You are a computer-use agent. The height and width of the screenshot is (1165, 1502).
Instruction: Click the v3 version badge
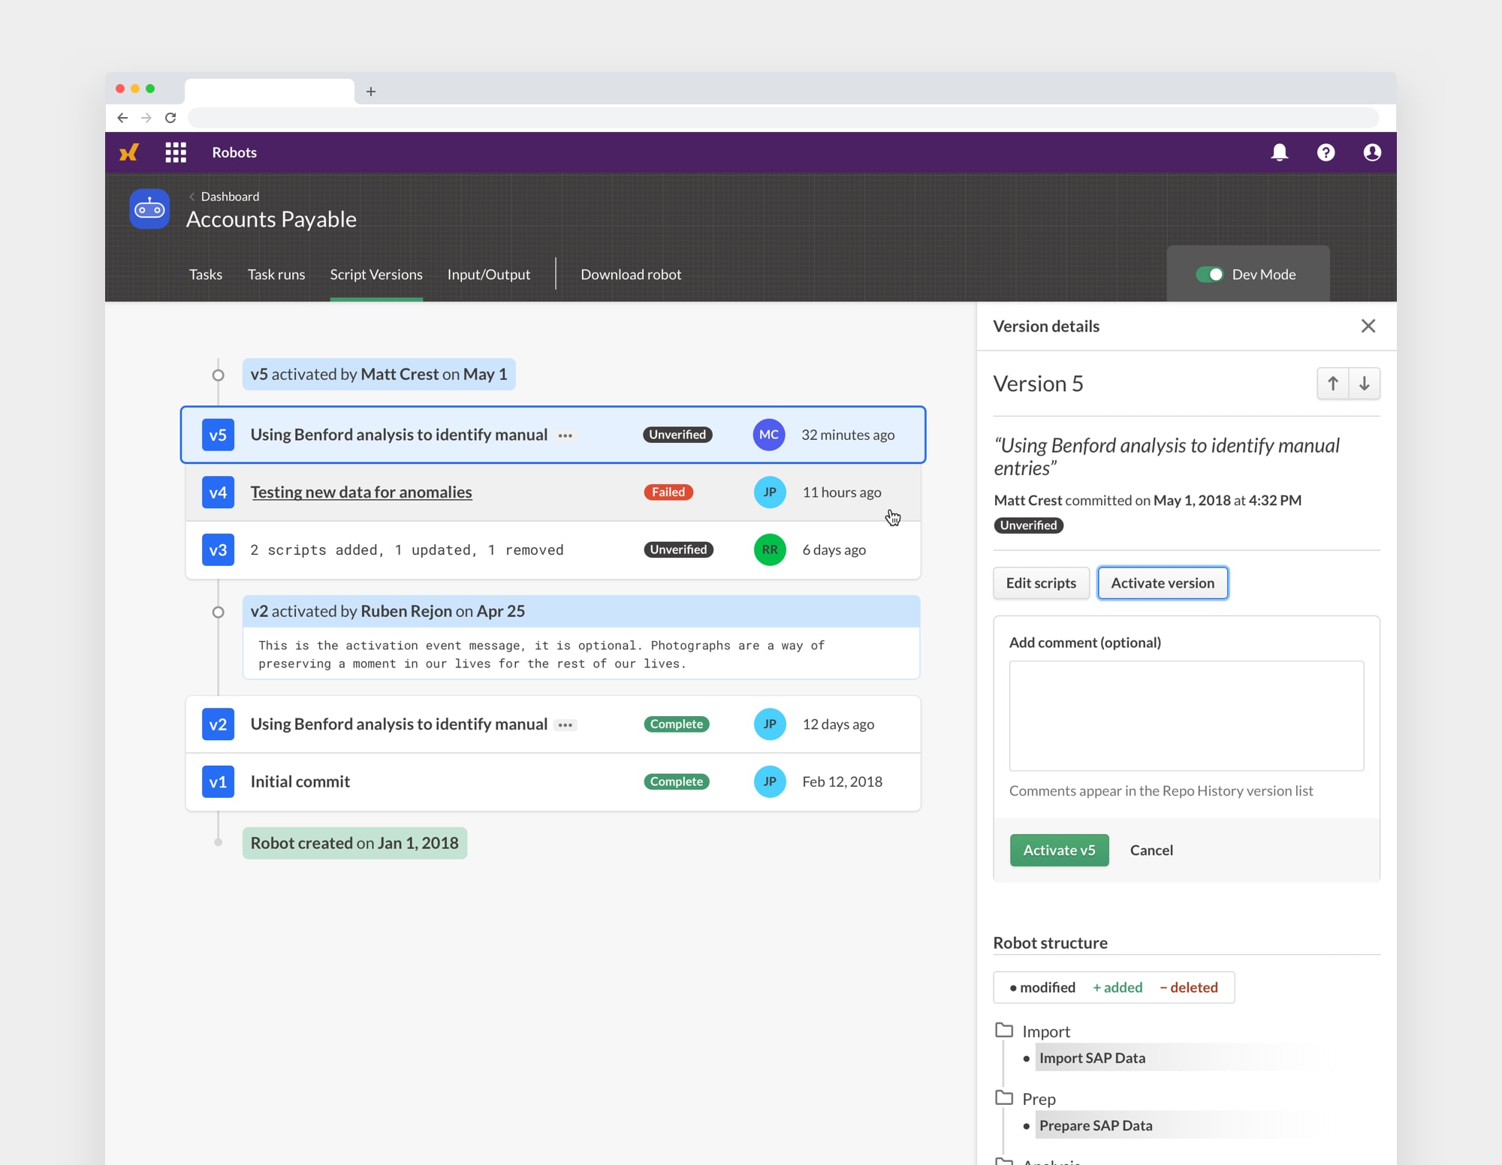point(218,549)
